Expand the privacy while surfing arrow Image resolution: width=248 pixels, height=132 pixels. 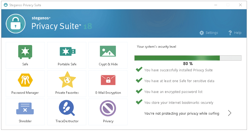[230, 113]
